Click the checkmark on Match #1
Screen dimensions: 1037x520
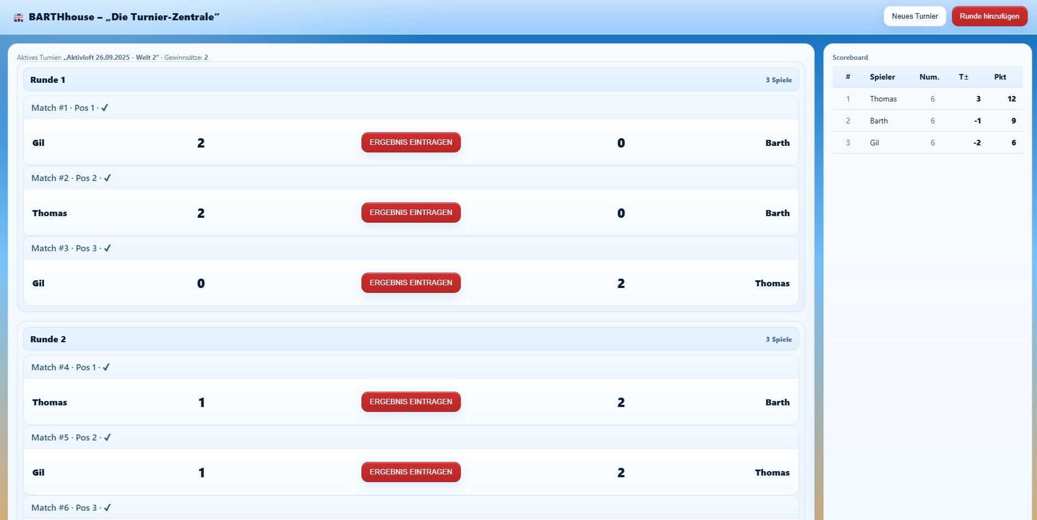105,108
